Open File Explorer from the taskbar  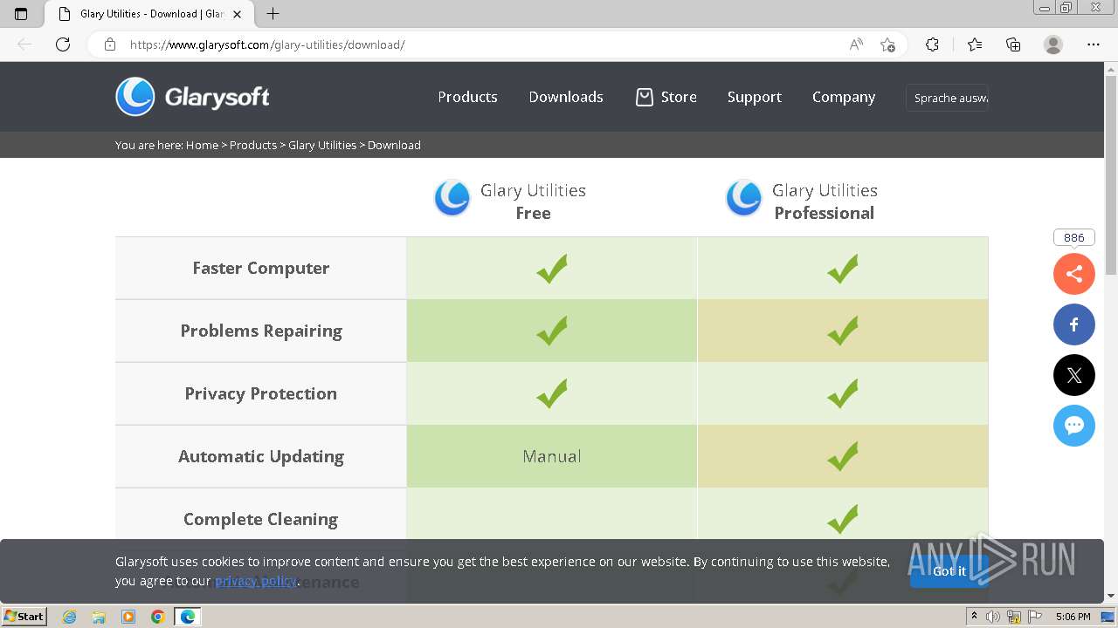[99, 617]
